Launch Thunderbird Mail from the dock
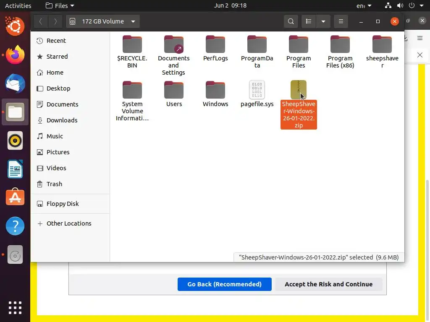430x322 pixels. [15, 83]
